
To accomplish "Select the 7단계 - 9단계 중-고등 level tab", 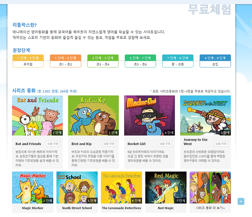I will click(x=178, y=61).
